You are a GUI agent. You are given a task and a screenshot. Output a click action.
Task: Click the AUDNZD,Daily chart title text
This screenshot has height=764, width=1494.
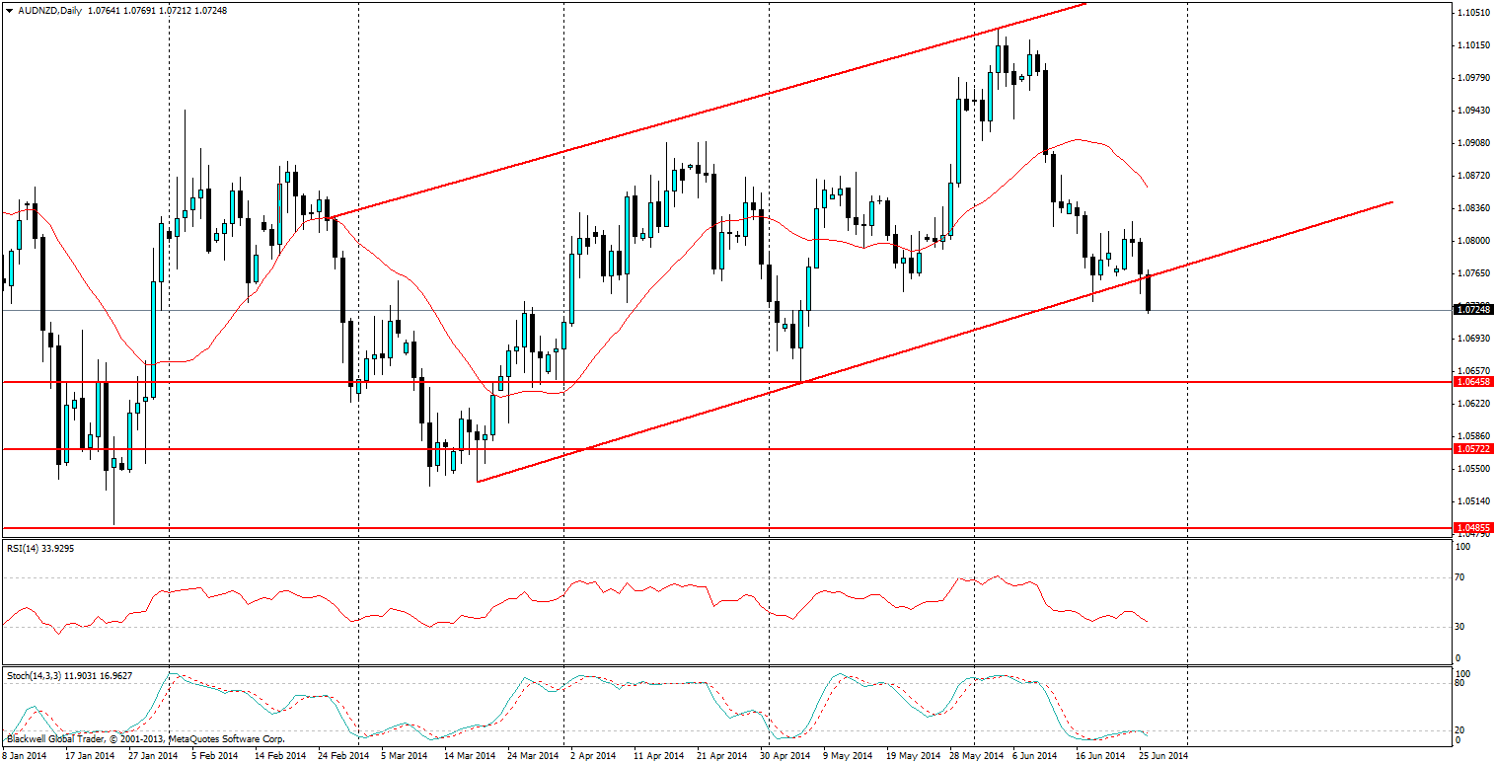(x=51, y=10)
